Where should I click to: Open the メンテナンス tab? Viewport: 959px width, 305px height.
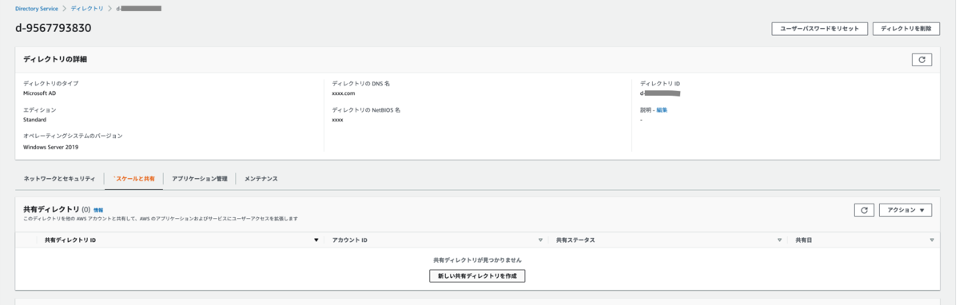tap(261, 179)
